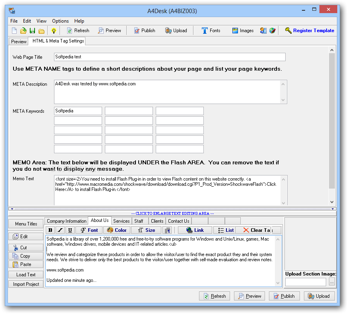Click the Softpedia META keyword field
The width and height of the screenshot is (348, 314).
78,111
